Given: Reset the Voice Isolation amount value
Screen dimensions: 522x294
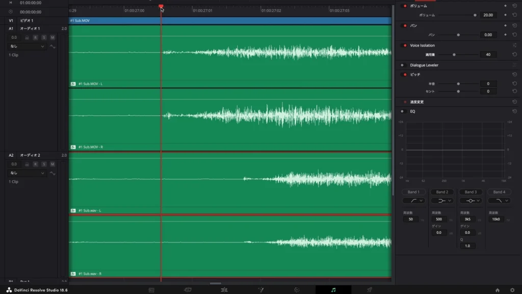Looking at the screenshot, I should coord(515,55).
